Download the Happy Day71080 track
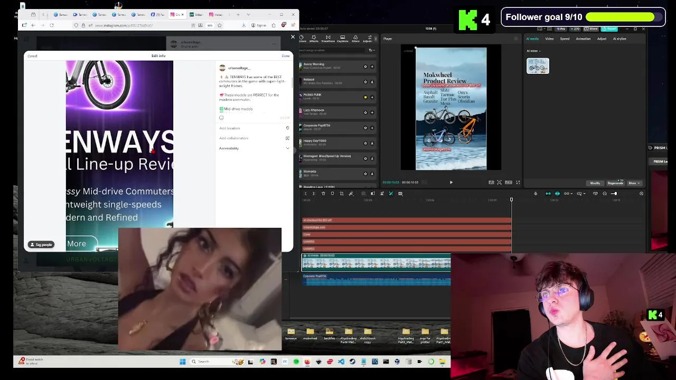This screenshot has width=676, height=380. 372,143
